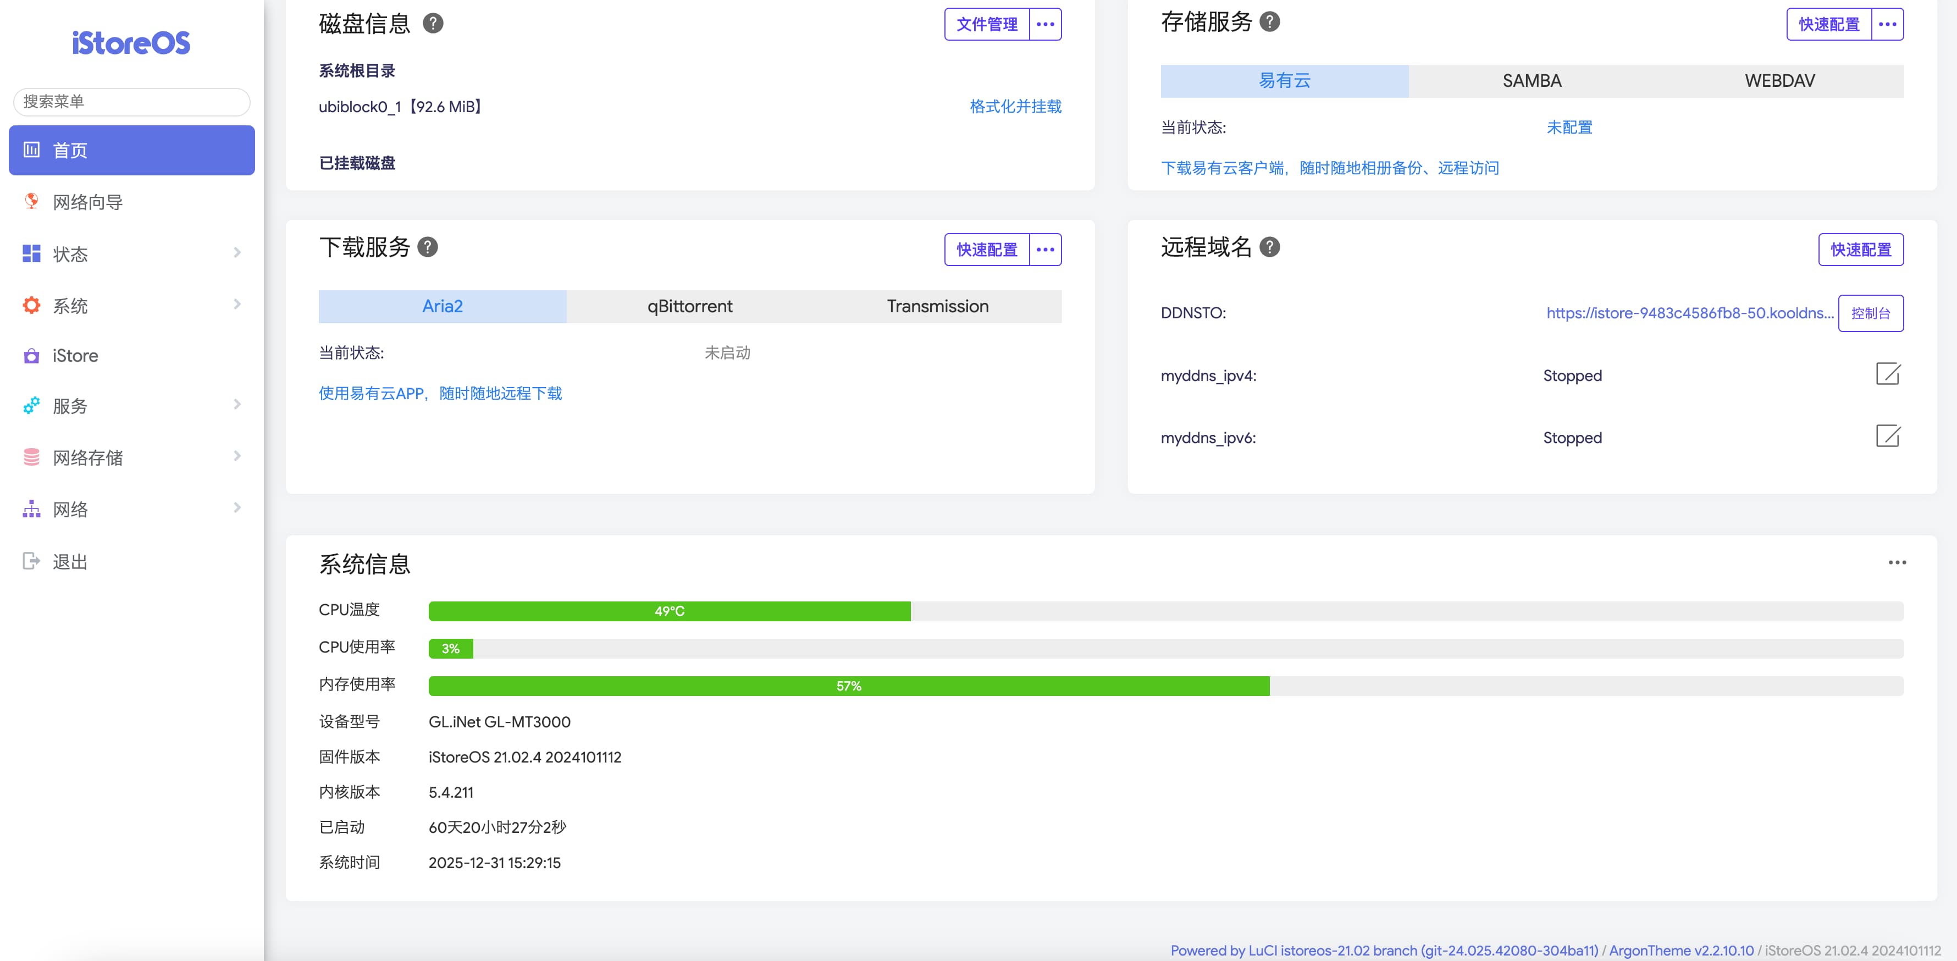This screenshot has height=961, width=1957.
Task: Edit the myddns_ipv6 entry
Action: click(1888, 436)
